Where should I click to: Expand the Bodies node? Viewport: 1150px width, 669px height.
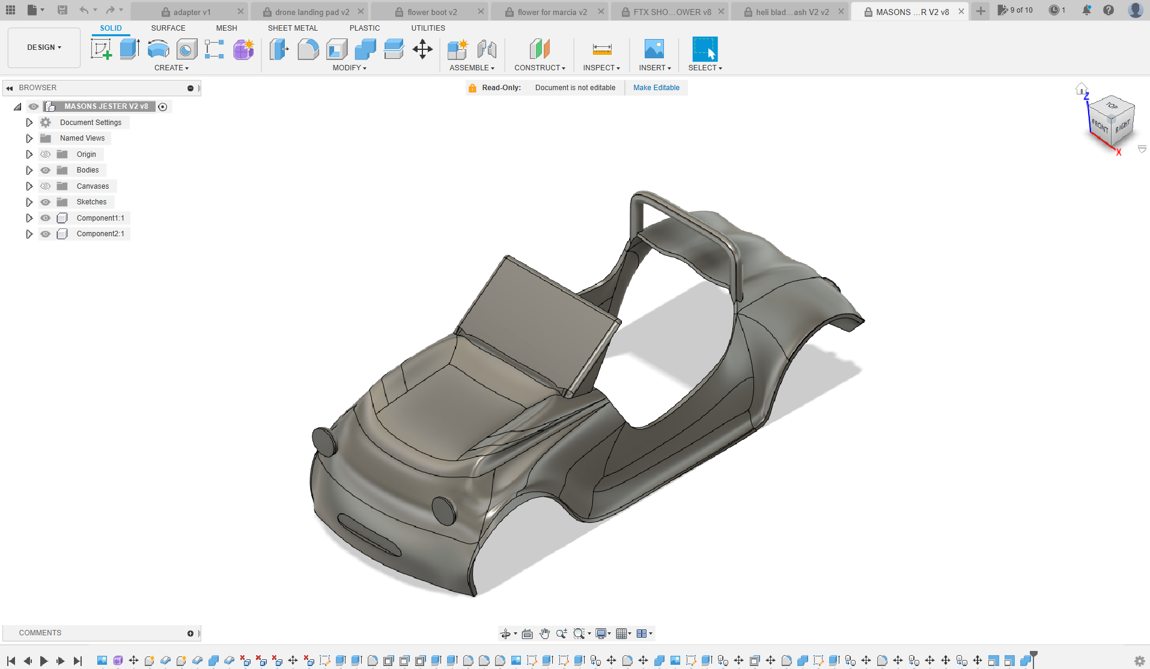point(29,170)
